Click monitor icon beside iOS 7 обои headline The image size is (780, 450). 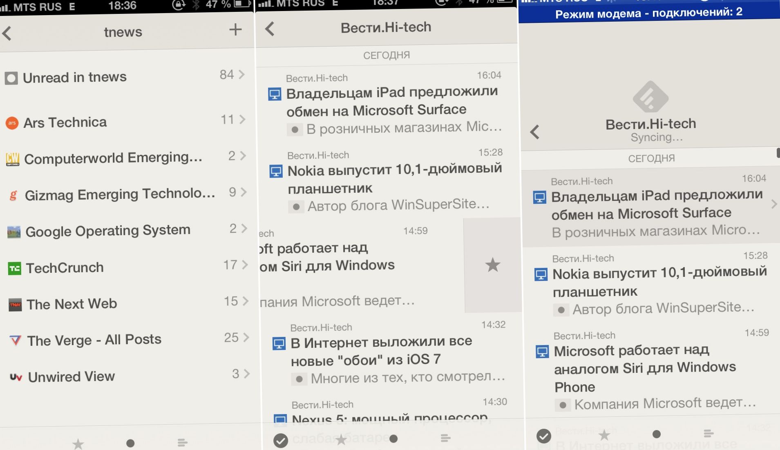click(279, 344)
